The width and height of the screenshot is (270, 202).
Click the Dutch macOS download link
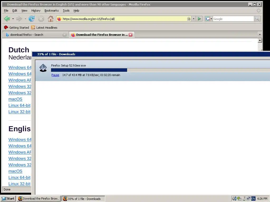(15, 99)
